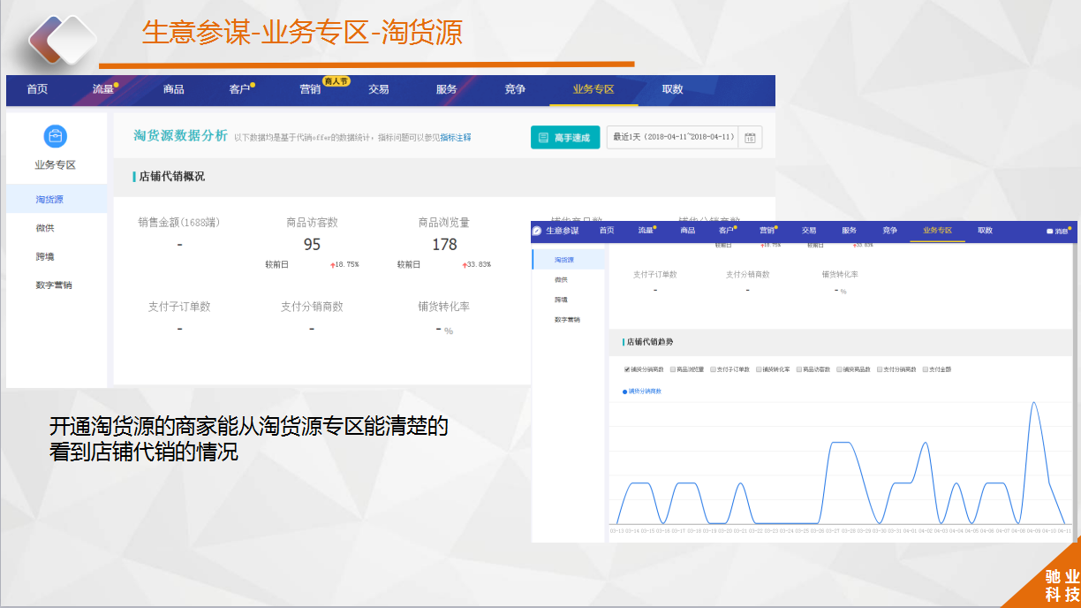Click 支付分销商数 label in large window
Image resolution: width=1081 pixels, height=608 pixels.
coord(312,307)
